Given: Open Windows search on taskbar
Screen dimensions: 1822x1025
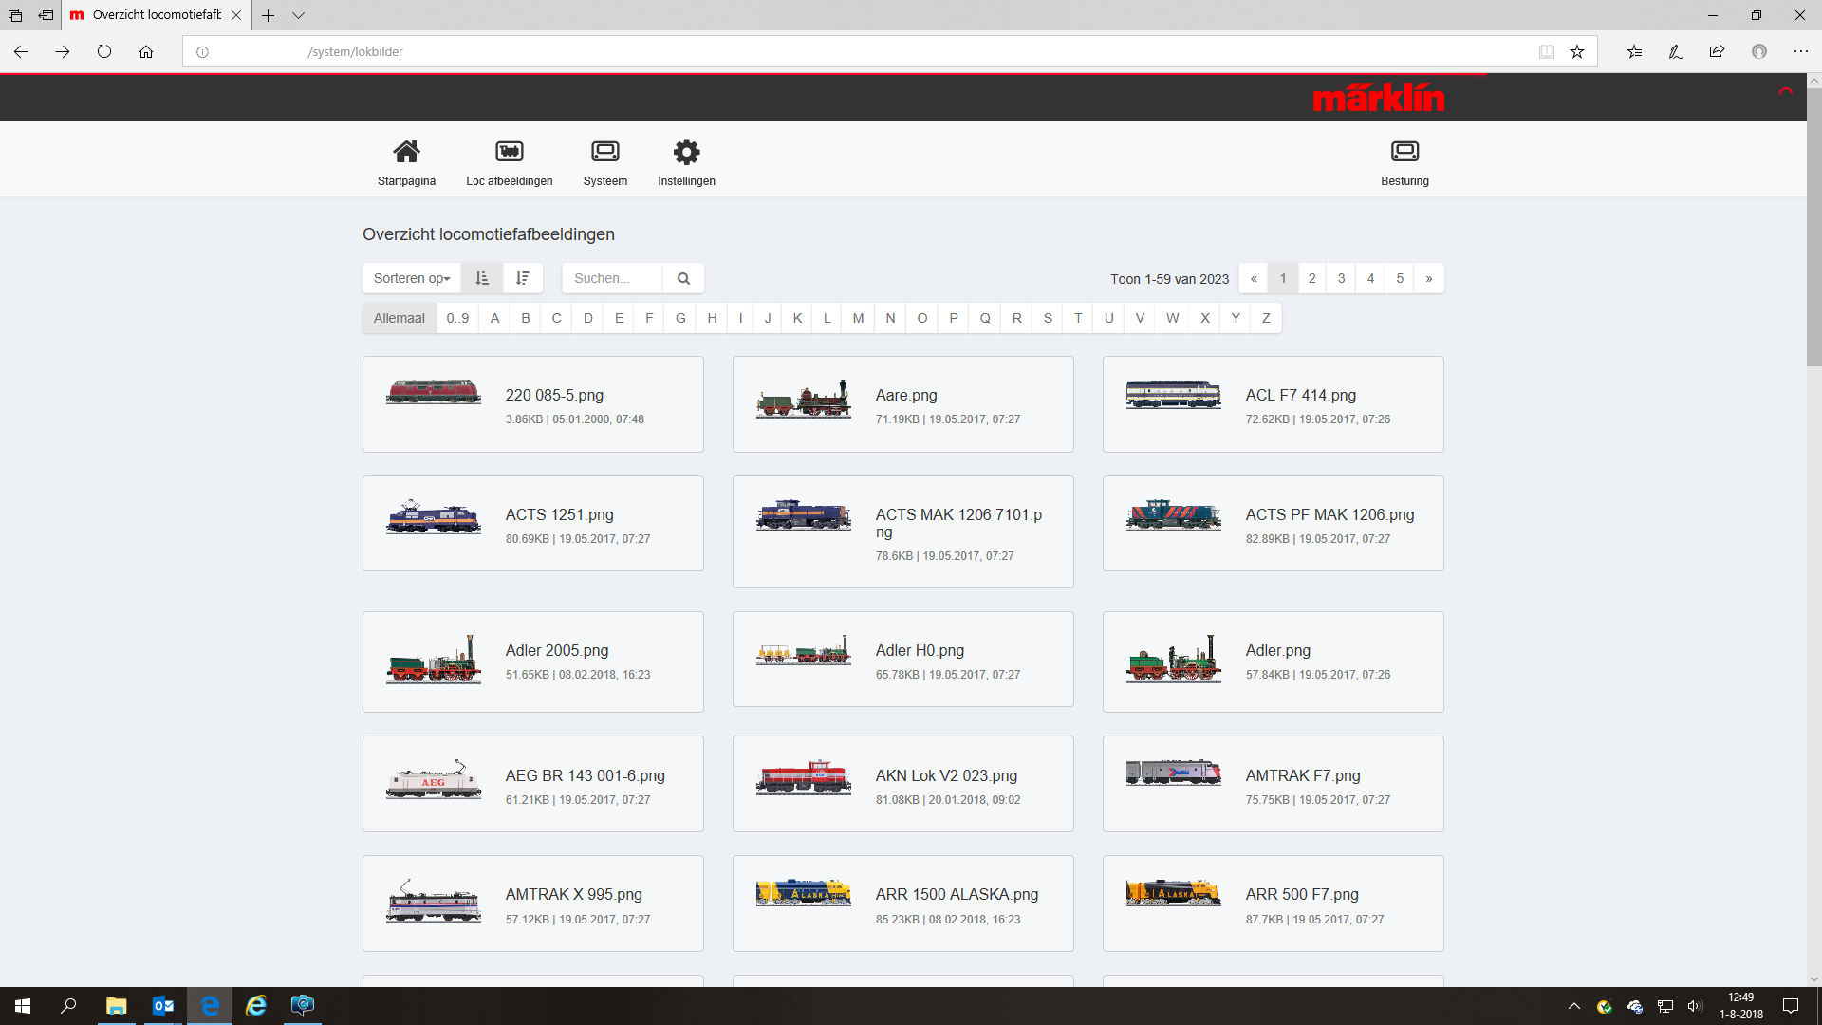Looking at the screenshot, I should 68,1006.
